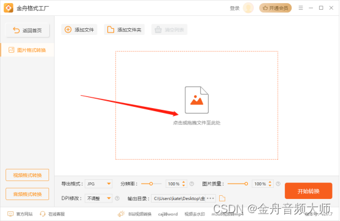The height and width of the screenshot is (221, 340).
Task: Click the promo icon before B站视频转换
Action: point(122,214)
